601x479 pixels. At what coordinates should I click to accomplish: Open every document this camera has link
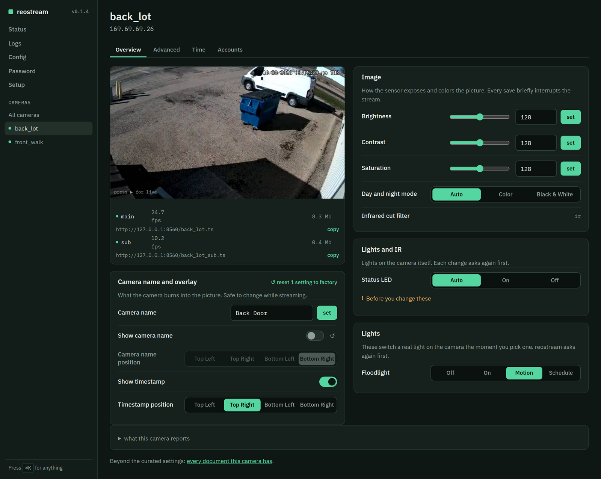(x=229, y=461)
